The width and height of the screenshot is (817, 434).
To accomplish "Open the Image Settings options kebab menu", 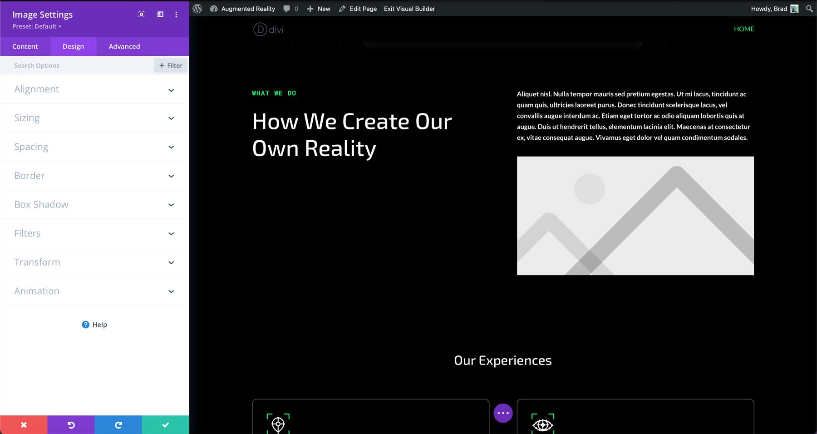I will tap(177, 14).
